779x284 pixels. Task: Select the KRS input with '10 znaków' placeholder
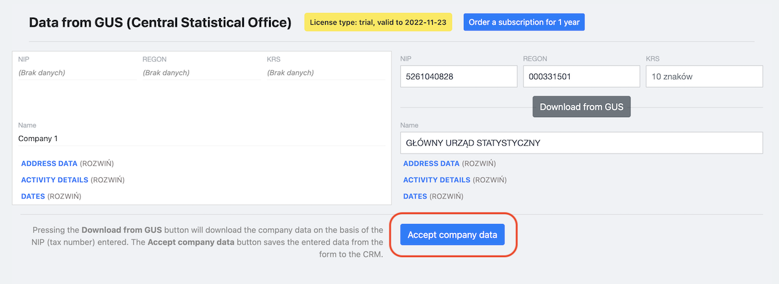[x=704, y=77]
